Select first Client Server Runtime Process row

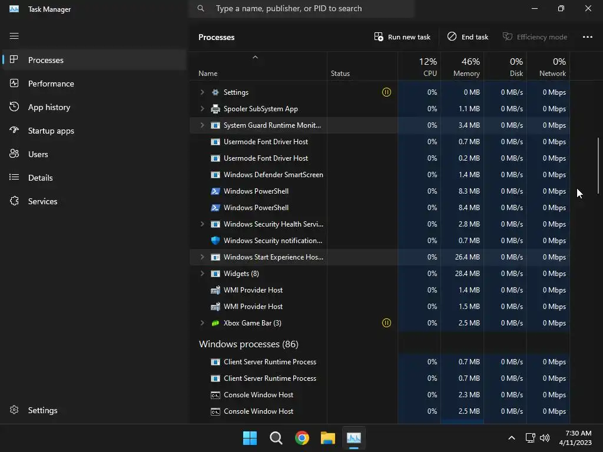click(x=380, y=362)
